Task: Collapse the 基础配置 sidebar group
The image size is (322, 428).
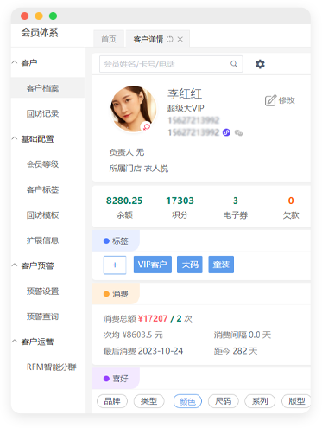Action: point(15,138)
